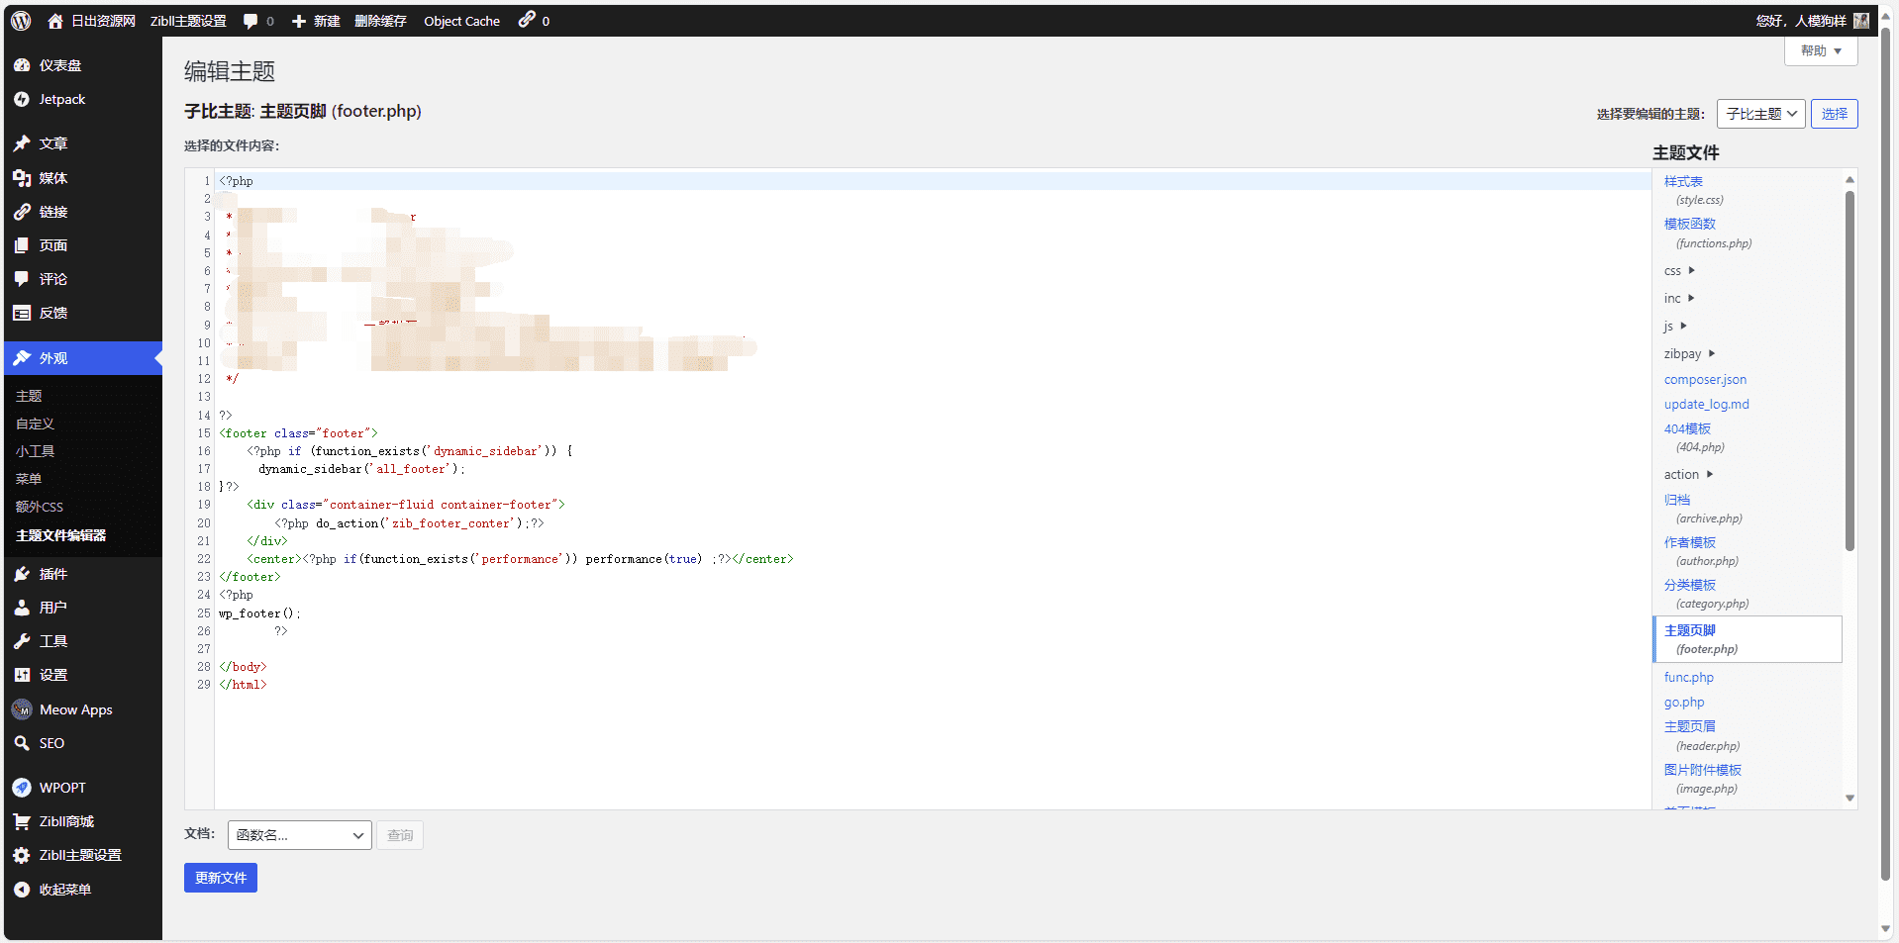Expand the css folder
Viewport: 1899px width, 943px height.
[x=1679, y=271]
